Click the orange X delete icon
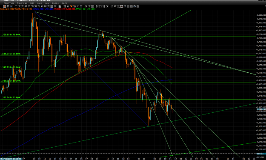The width and height of the screenshot is (266, 160). 71,6
